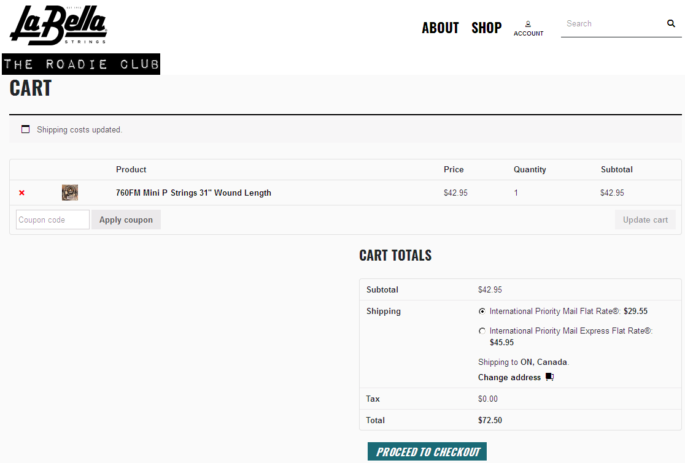Click the search magnifier icon
Image resolution: width=685 pixels, height=463 pixels.
click(x=671, y=23)
